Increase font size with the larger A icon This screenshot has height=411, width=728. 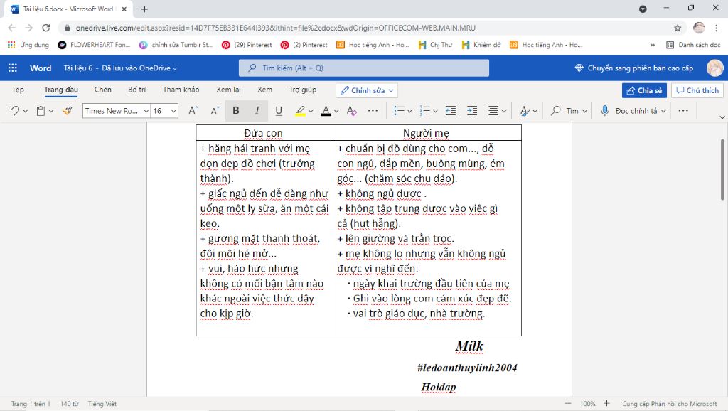(193, 110)
